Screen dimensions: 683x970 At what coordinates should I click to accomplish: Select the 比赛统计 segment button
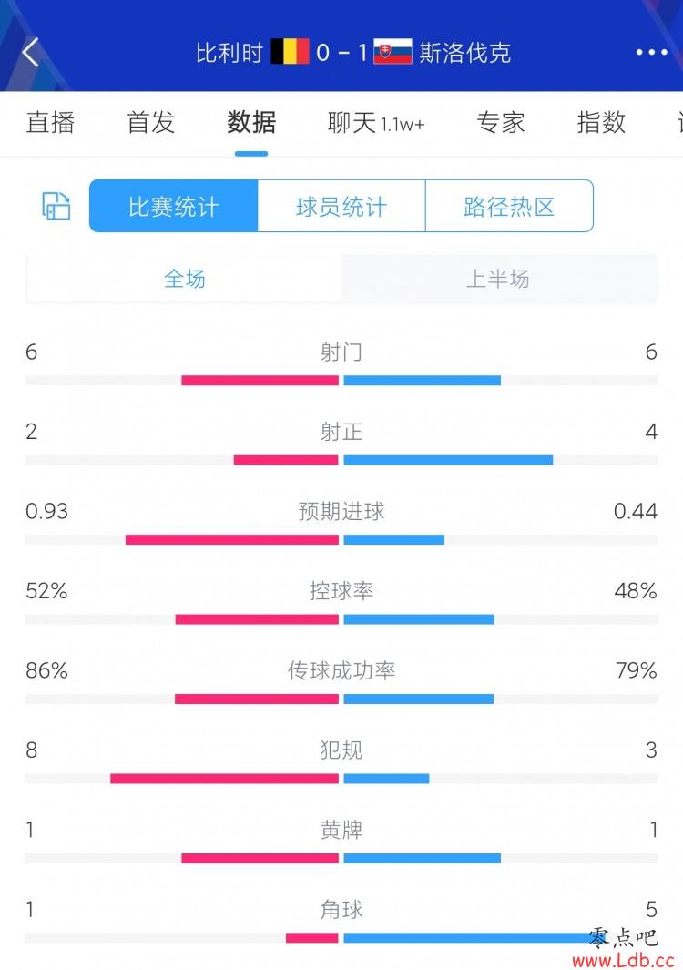point(173,206)
